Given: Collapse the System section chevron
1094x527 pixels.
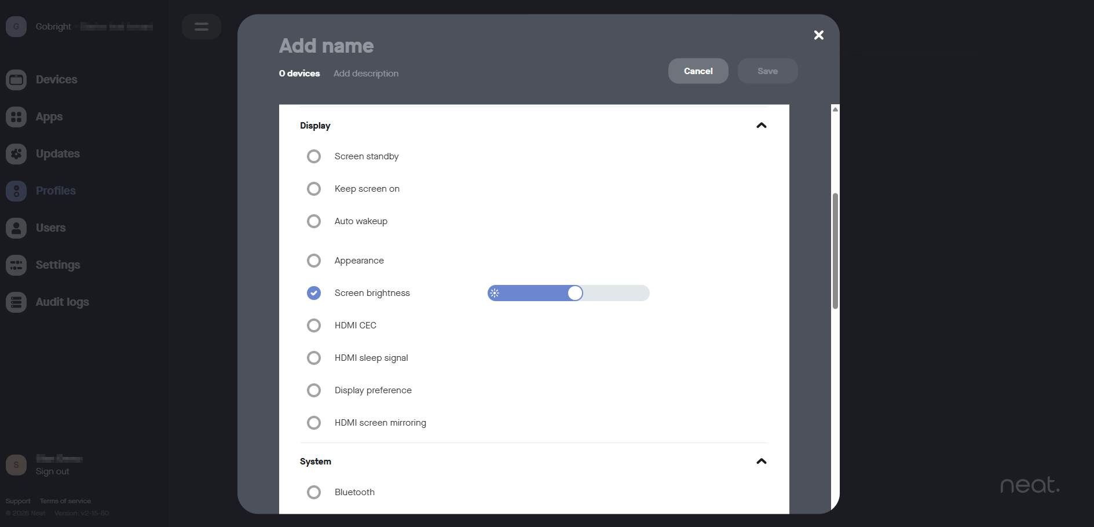Looking at the screenshot, I should (x=761, y=462).
